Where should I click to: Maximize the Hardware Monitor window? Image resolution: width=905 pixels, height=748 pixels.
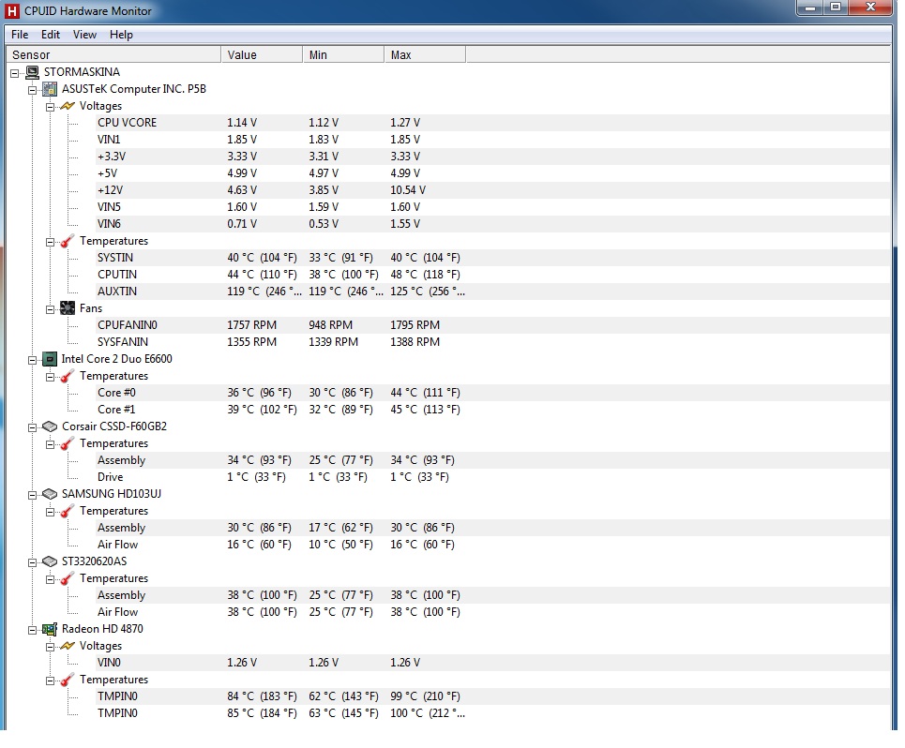[836, 7]
